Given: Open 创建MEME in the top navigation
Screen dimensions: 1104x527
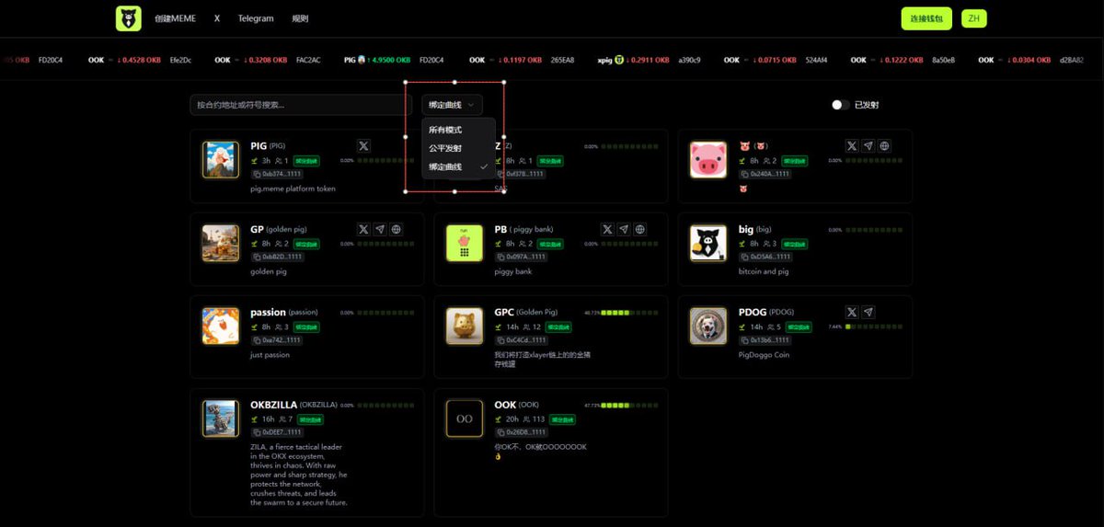Looking at the screenshot, I should (175, 18).
